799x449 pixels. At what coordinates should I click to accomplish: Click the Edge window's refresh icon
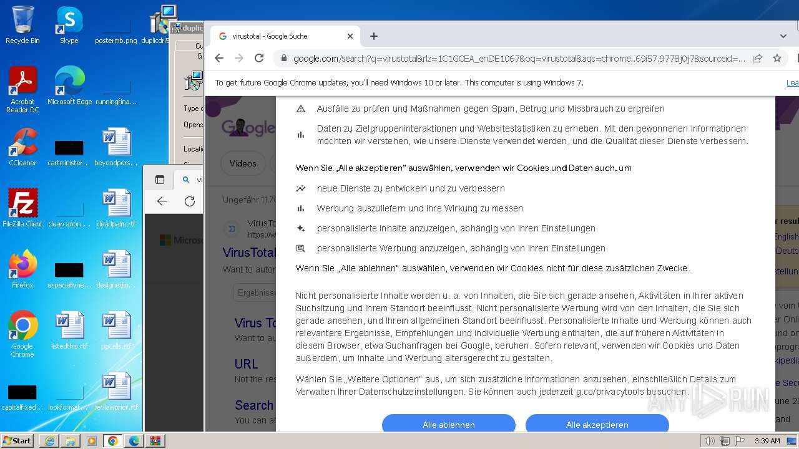click(190, 201)
